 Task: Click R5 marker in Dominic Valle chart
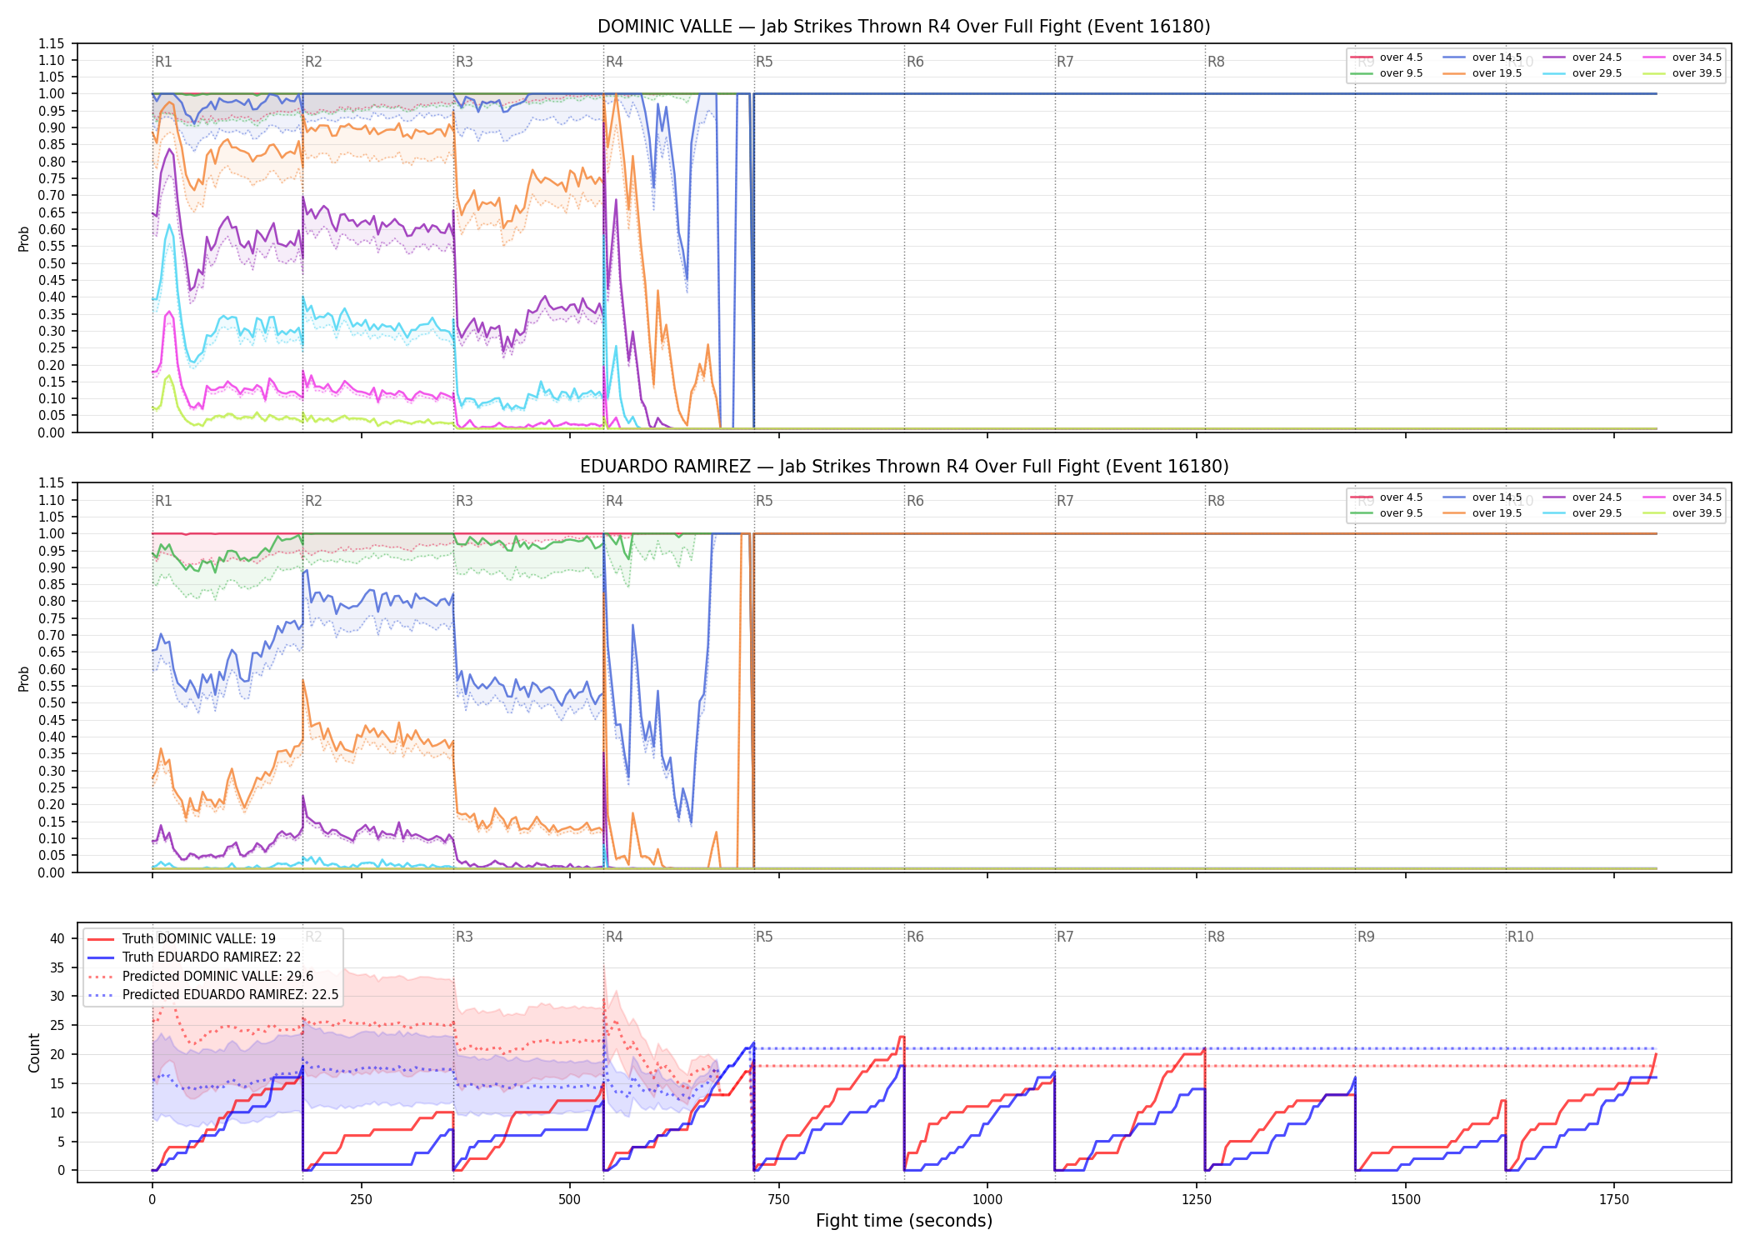pos(764,62)
